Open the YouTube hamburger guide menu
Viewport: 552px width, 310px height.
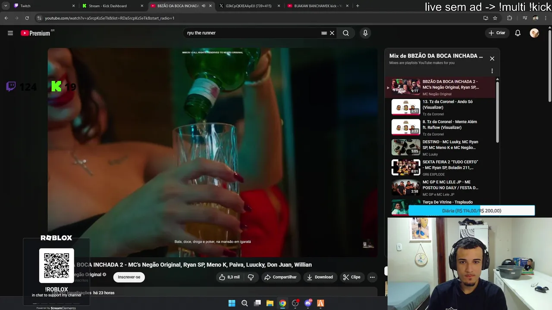[x=10, y=33]
